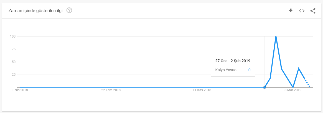Click the share icon
The height and width of the screenshot is (113, 323).
[313, 11]
